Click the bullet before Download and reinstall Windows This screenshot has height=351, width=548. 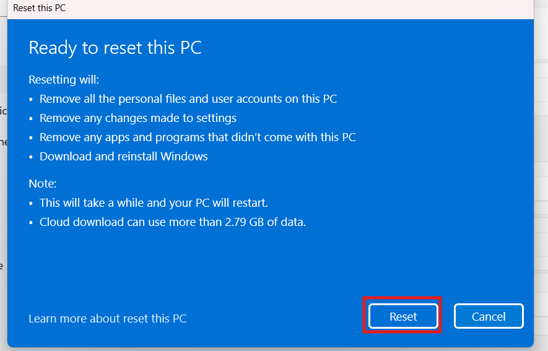pos(31,157)
